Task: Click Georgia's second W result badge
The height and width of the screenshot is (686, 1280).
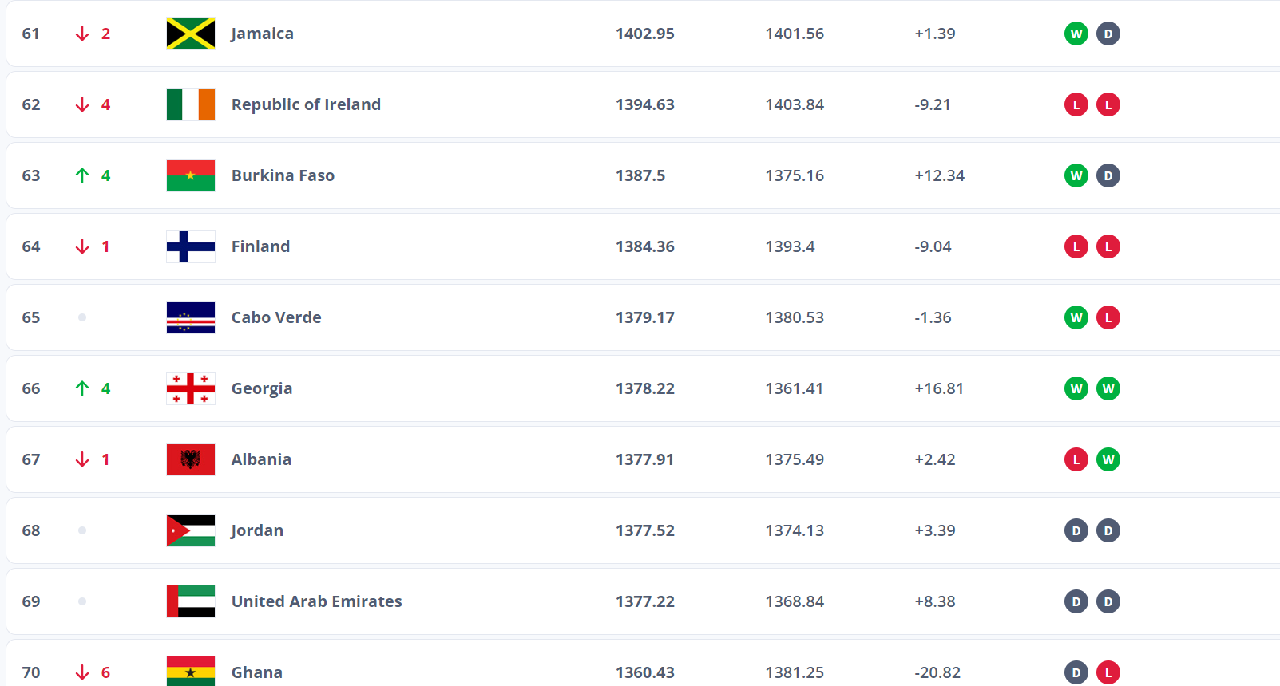Action: [x=1108, y=388]
